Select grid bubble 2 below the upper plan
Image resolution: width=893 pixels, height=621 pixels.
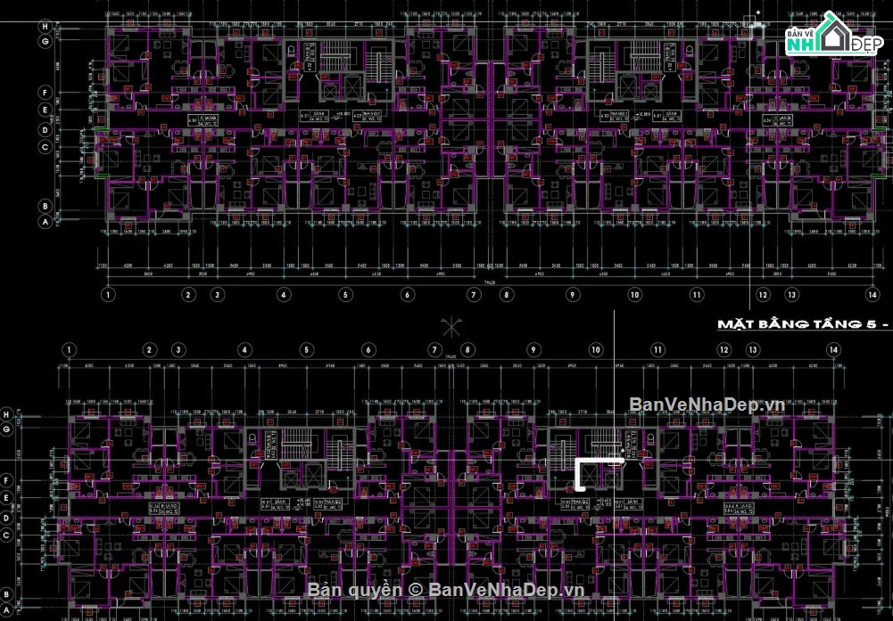(x=188, y=295)
